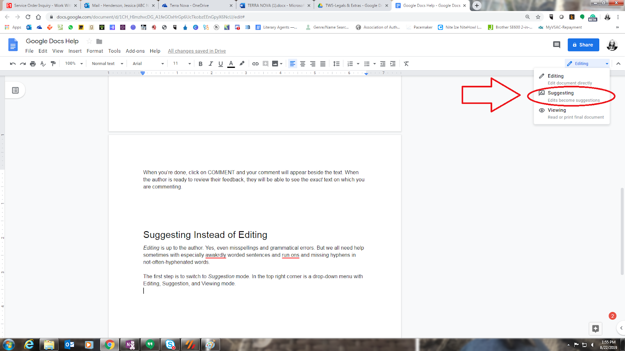Choose Viewing mode in the dropdown menu
This screenshot has height=351, width=625.
point(571,113)
